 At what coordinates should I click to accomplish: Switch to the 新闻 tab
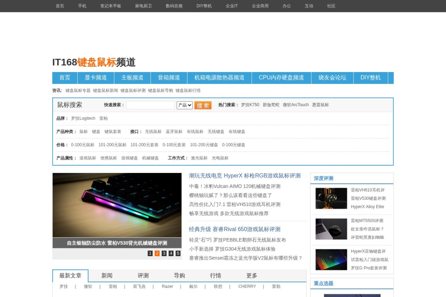[x=107, y=276]
